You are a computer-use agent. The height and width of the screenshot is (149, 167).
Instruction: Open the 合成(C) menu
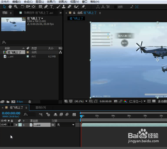28,2
